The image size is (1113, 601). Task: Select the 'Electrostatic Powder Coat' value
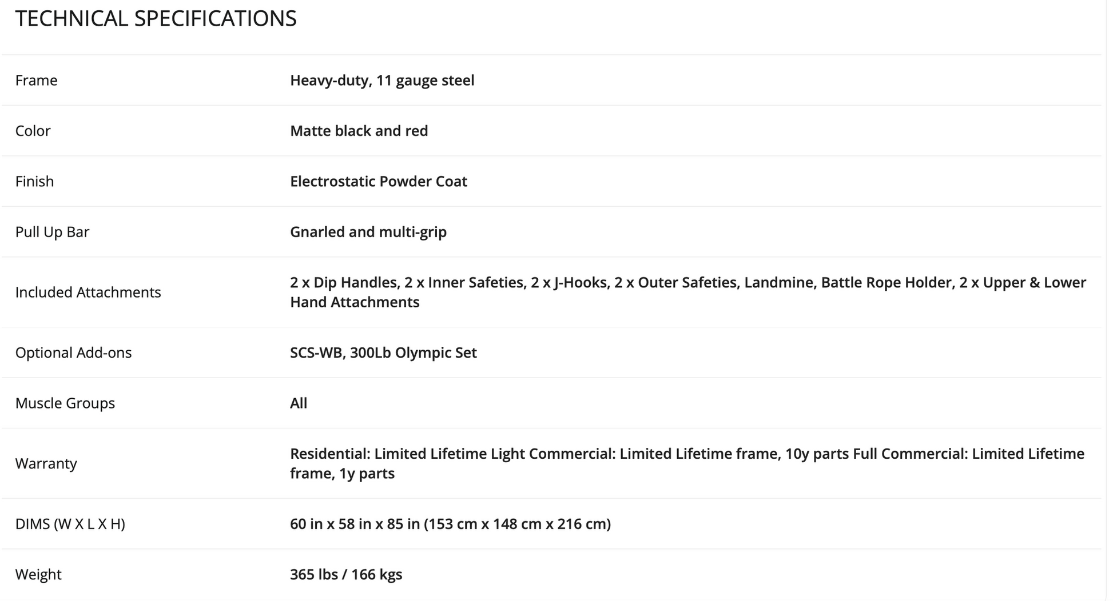click(378, 182)
